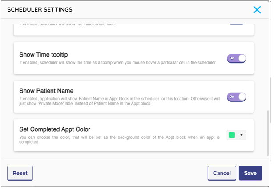Viewport: 274px width, 190px height.
Task: Click the vertical scrollbar thumb
Action: click(x=268, y=133)
